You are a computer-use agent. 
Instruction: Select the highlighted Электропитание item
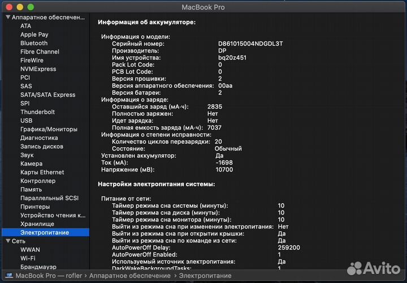tap(45, 233)
